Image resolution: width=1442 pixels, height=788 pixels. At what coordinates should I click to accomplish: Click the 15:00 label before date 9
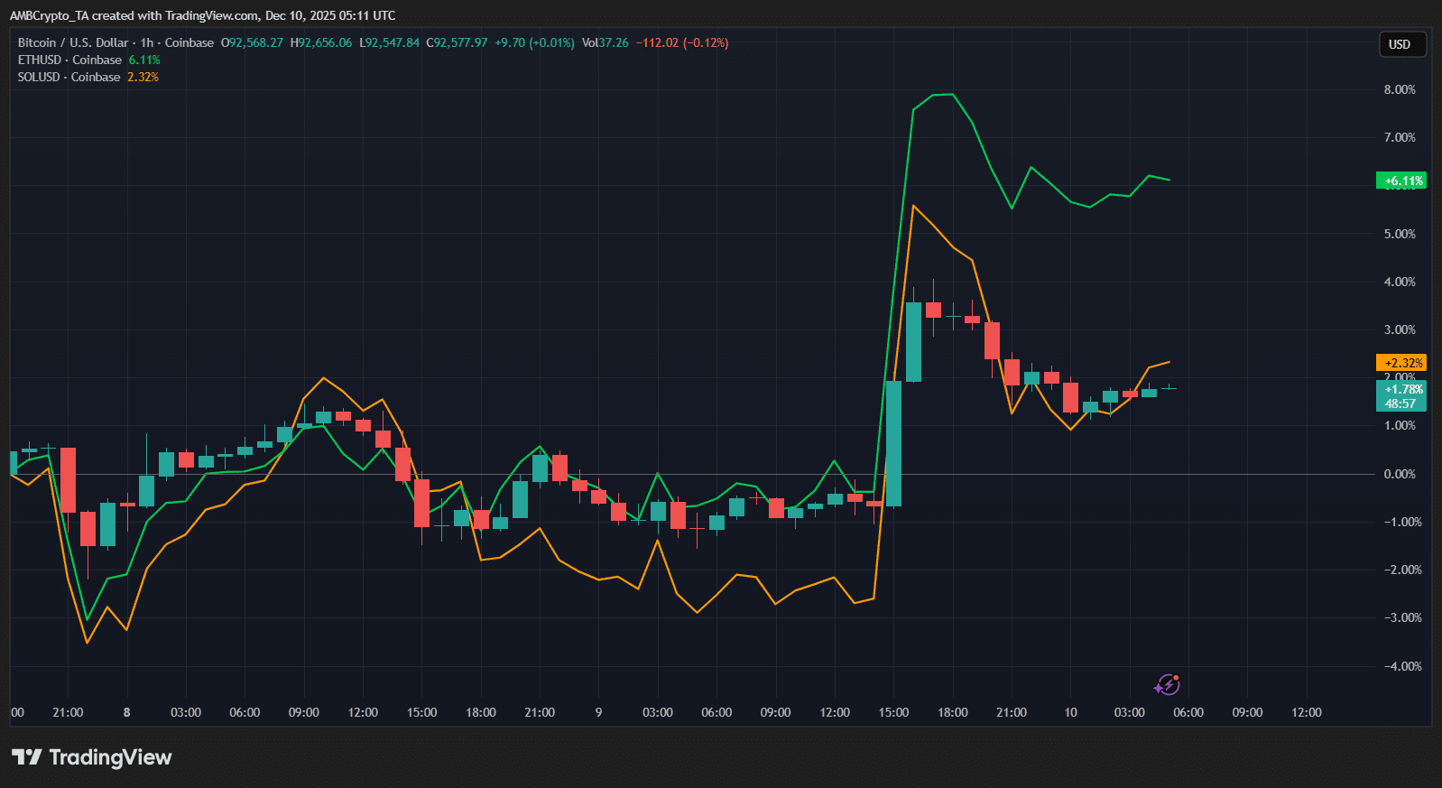421,712
